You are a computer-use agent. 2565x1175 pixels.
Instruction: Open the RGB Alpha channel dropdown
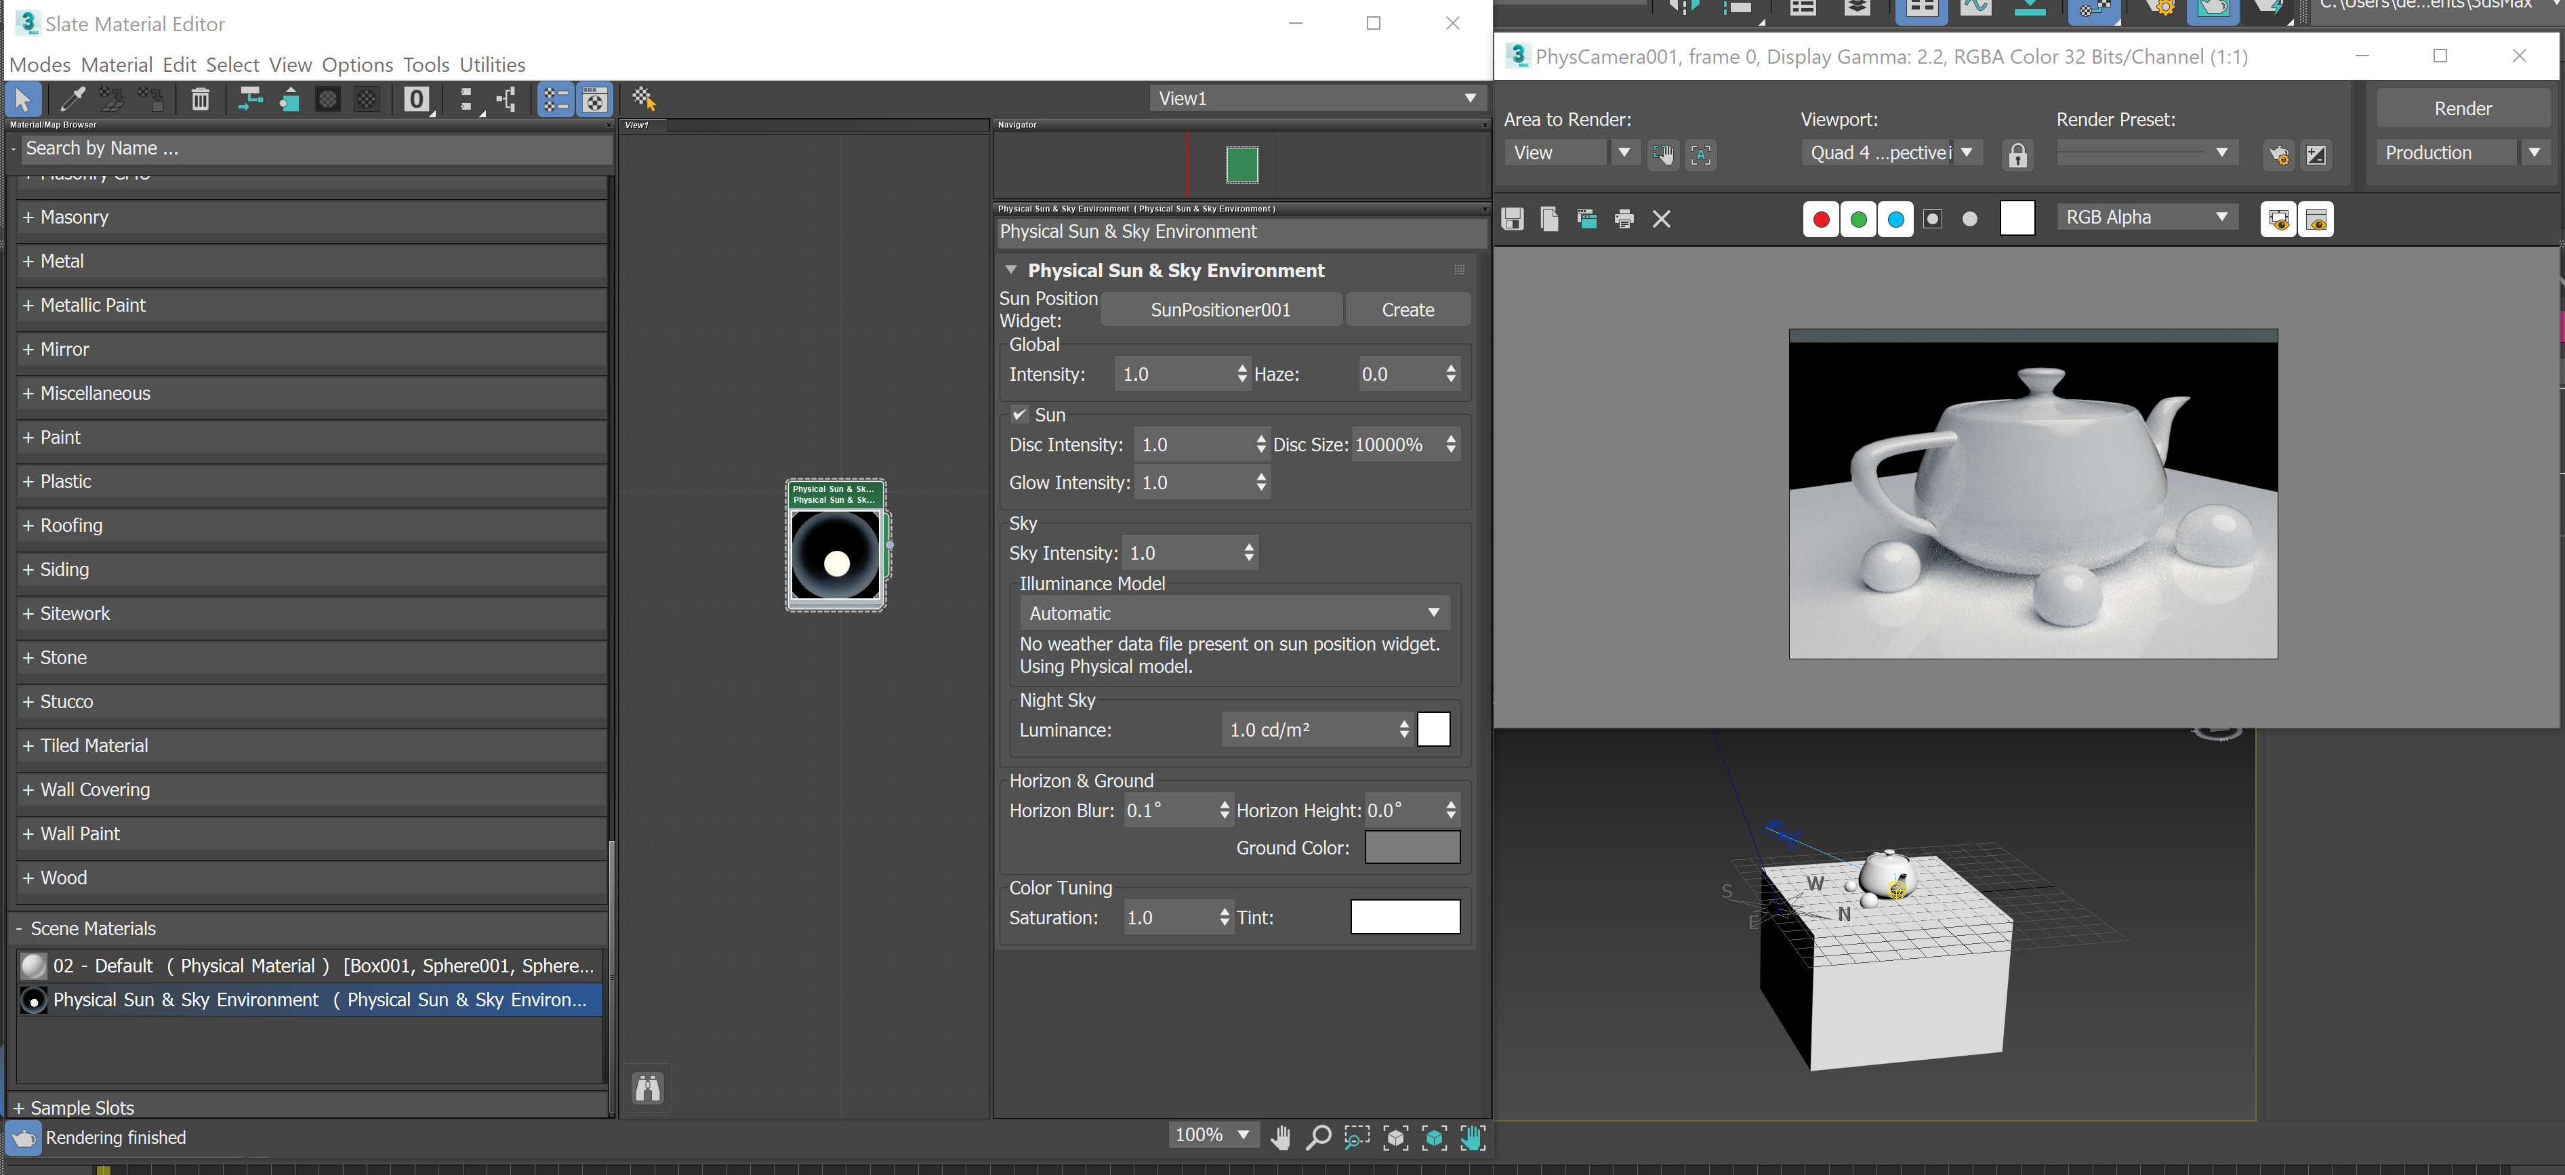tap(2146, 217)
